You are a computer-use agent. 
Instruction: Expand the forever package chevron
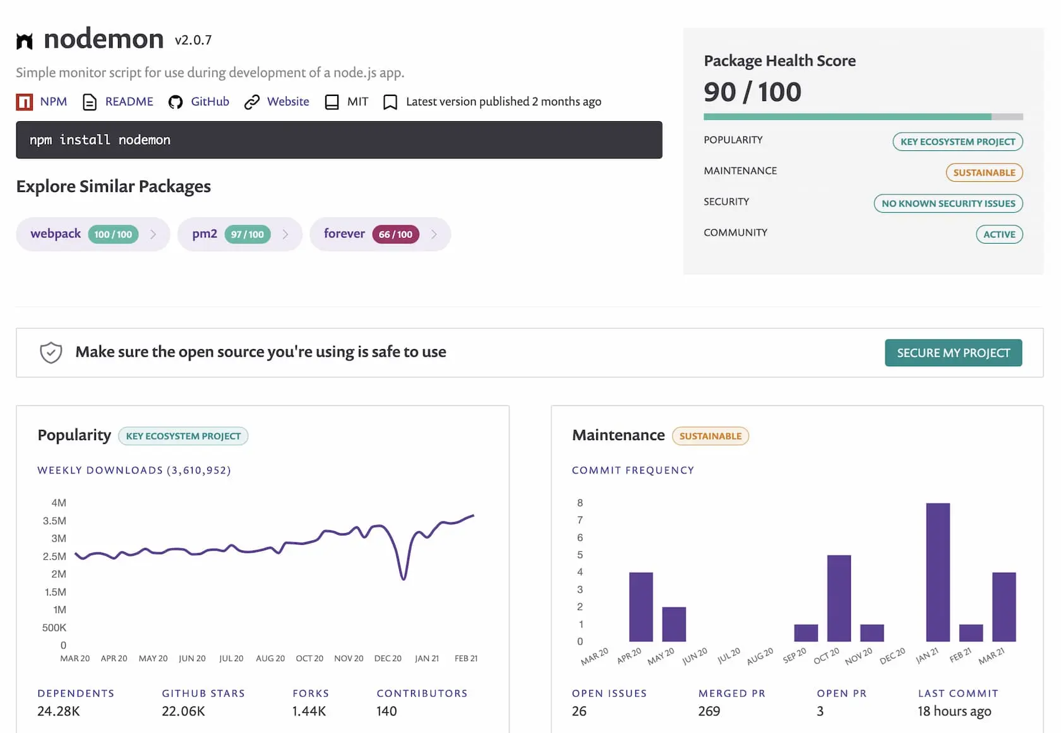(434, 234)
